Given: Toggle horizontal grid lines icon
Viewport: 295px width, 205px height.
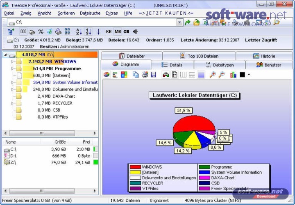Looking at the screenshot, I should click(192, 75).
